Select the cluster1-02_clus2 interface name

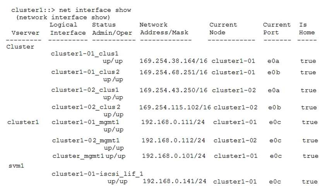[x=86, y=107]
